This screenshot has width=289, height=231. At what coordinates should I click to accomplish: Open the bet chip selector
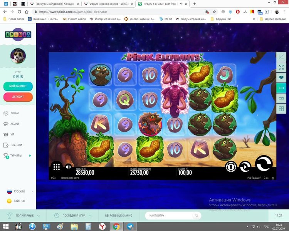tap(230, 167)
